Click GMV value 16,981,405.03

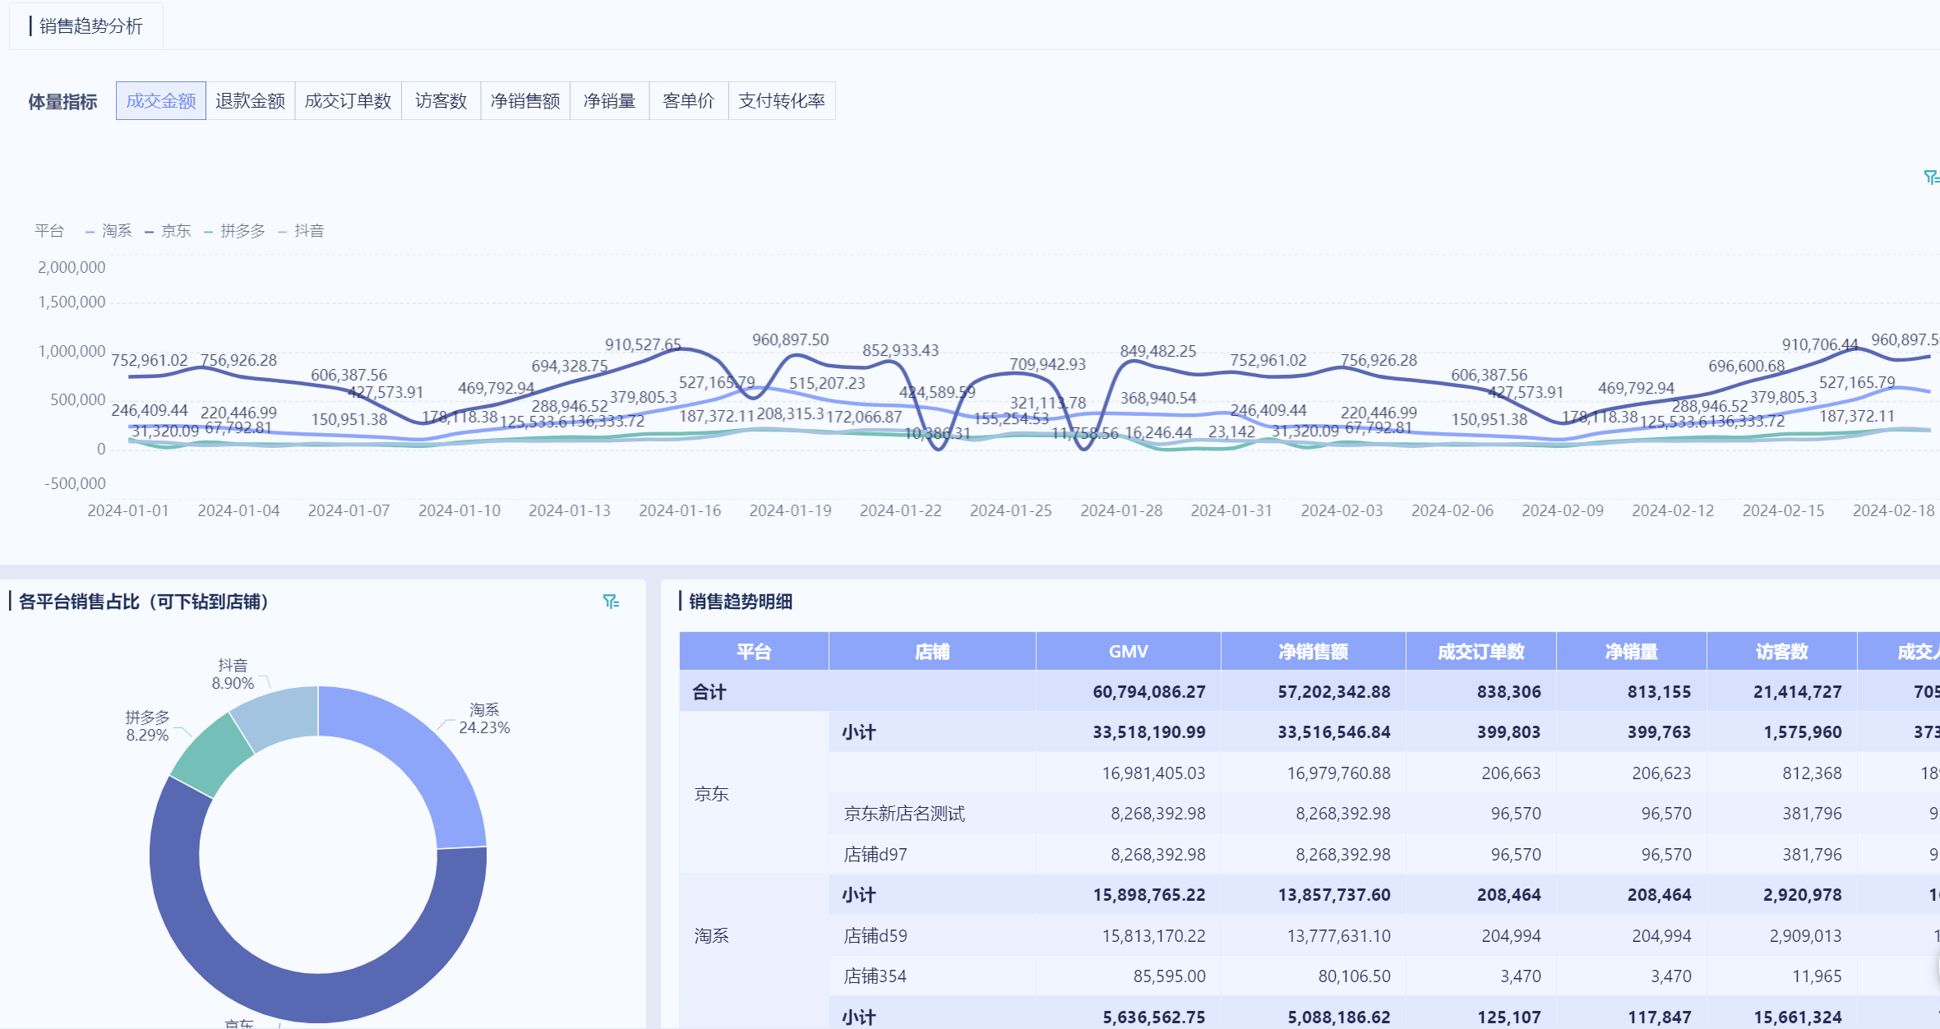(1153, 773)
